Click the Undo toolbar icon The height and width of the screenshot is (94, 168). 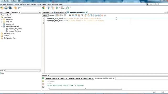tap(15, 8)
